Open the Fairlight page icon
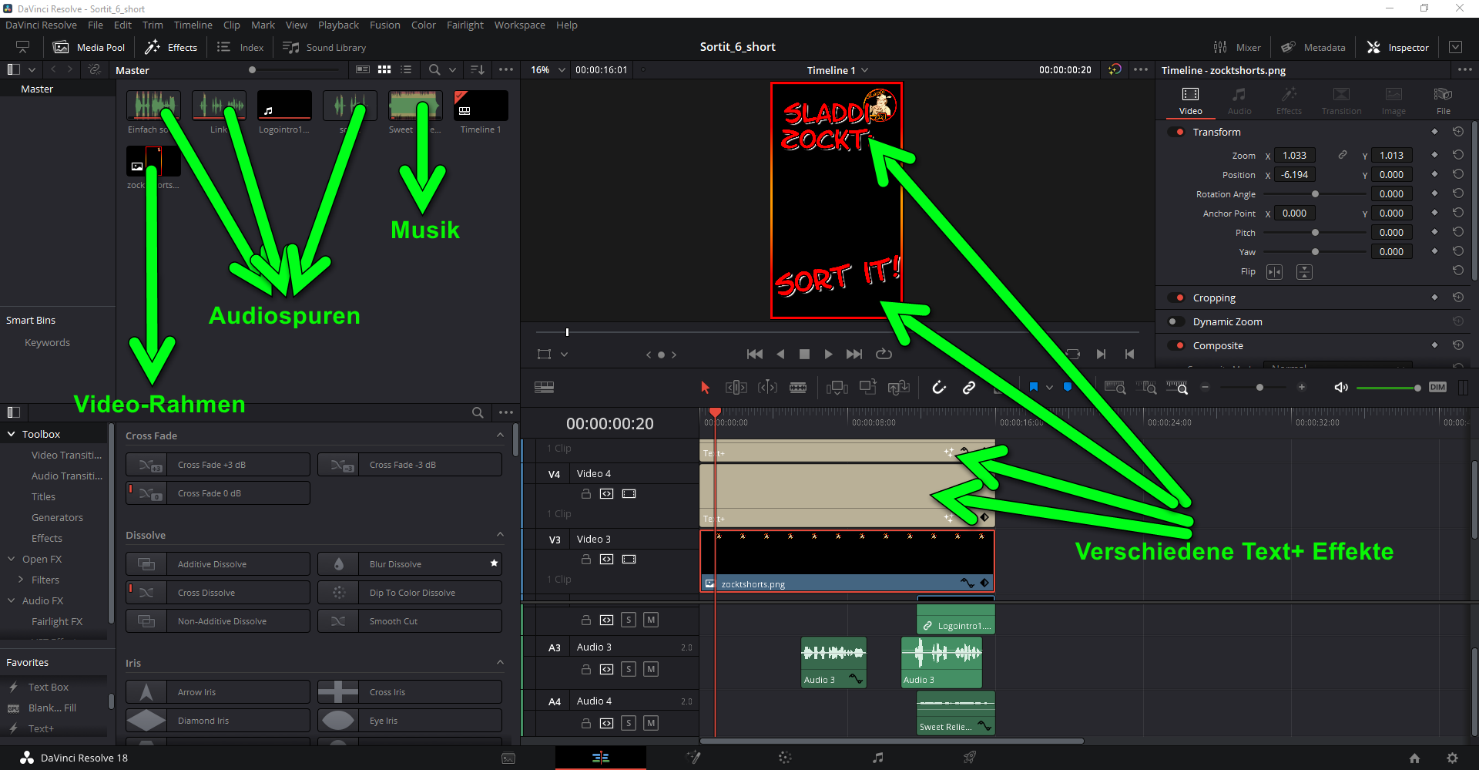The image size is (1479, 770). (877, 758)
